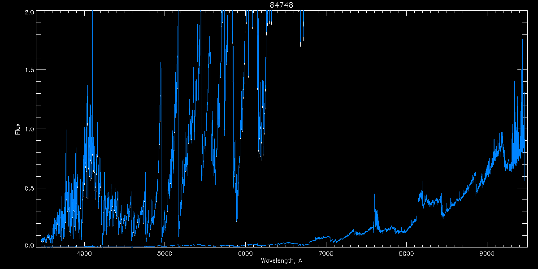Viewport: 538px width, 269px height.
Task: Click the 8000 wavelength tick label
Action: click(x=407, y=254)
